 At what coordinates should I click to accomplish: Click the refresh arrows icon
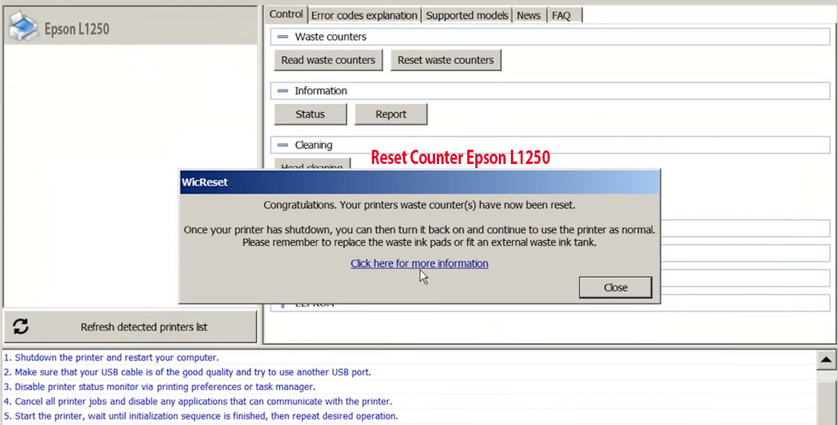tap(21, 326)
